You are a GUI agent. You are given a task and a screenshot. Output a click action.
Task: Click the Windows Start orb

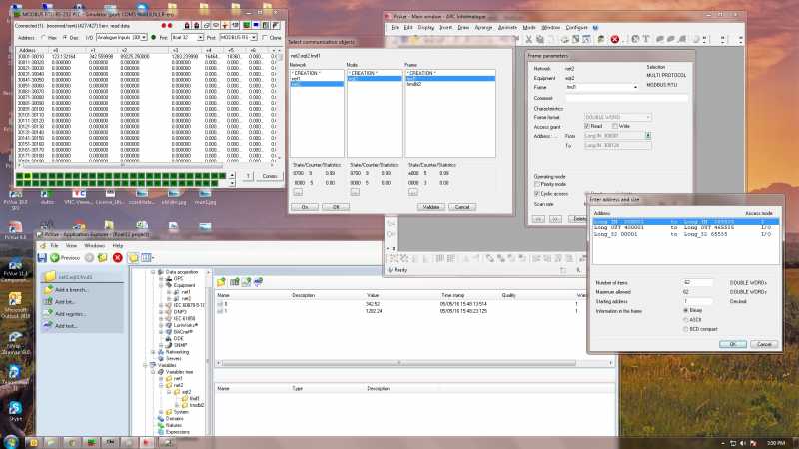[x=11, y=441]
